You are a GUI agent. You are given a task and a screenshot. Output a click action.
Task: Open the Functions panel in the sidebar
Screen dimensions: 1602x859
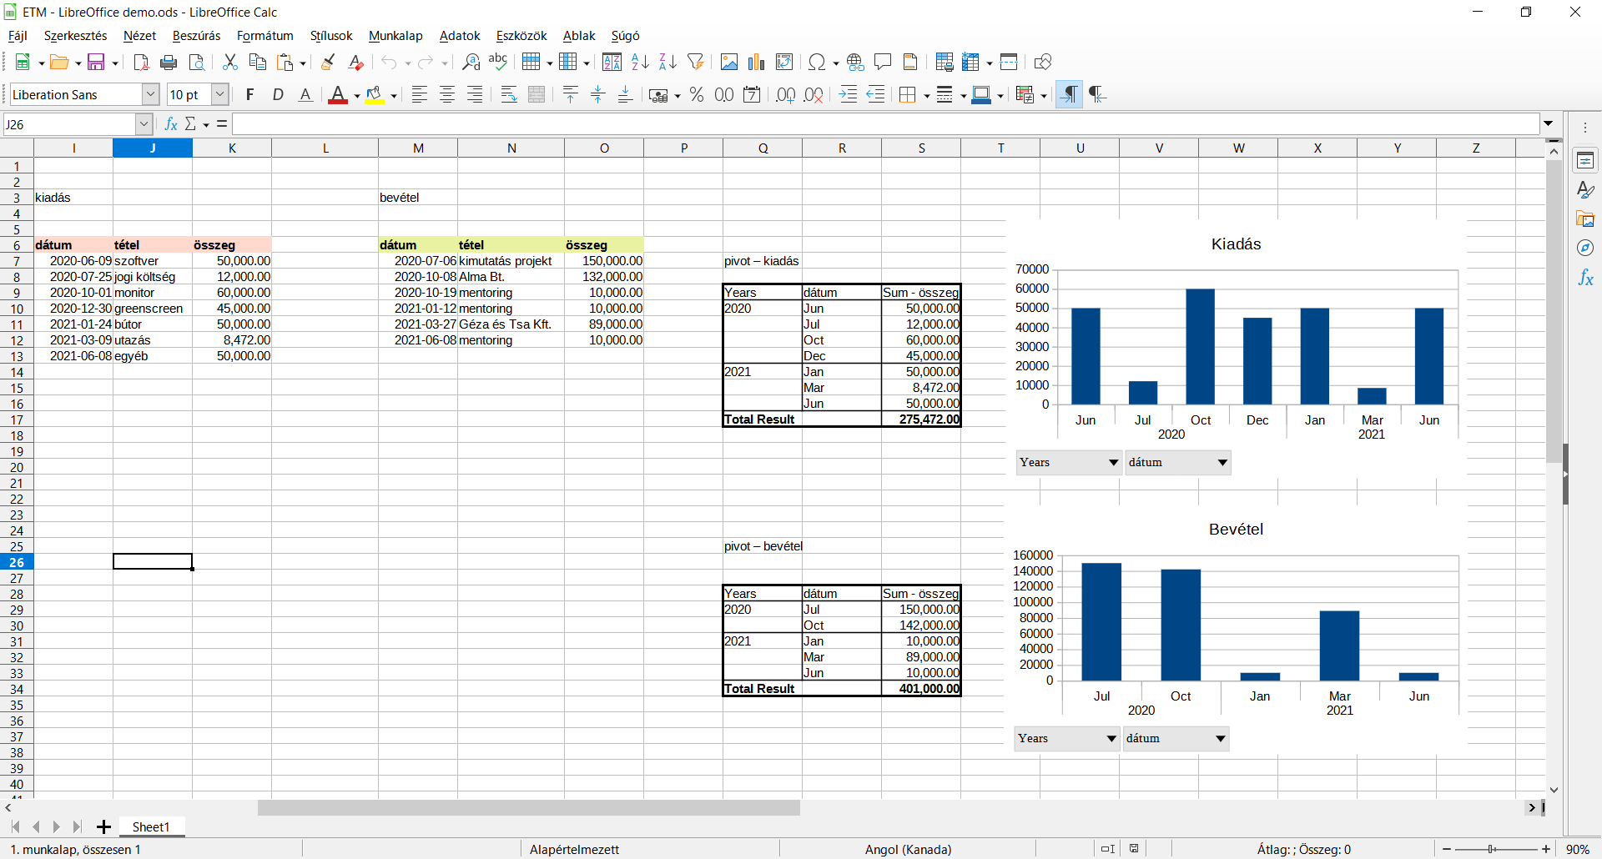tap(1586, 279)
